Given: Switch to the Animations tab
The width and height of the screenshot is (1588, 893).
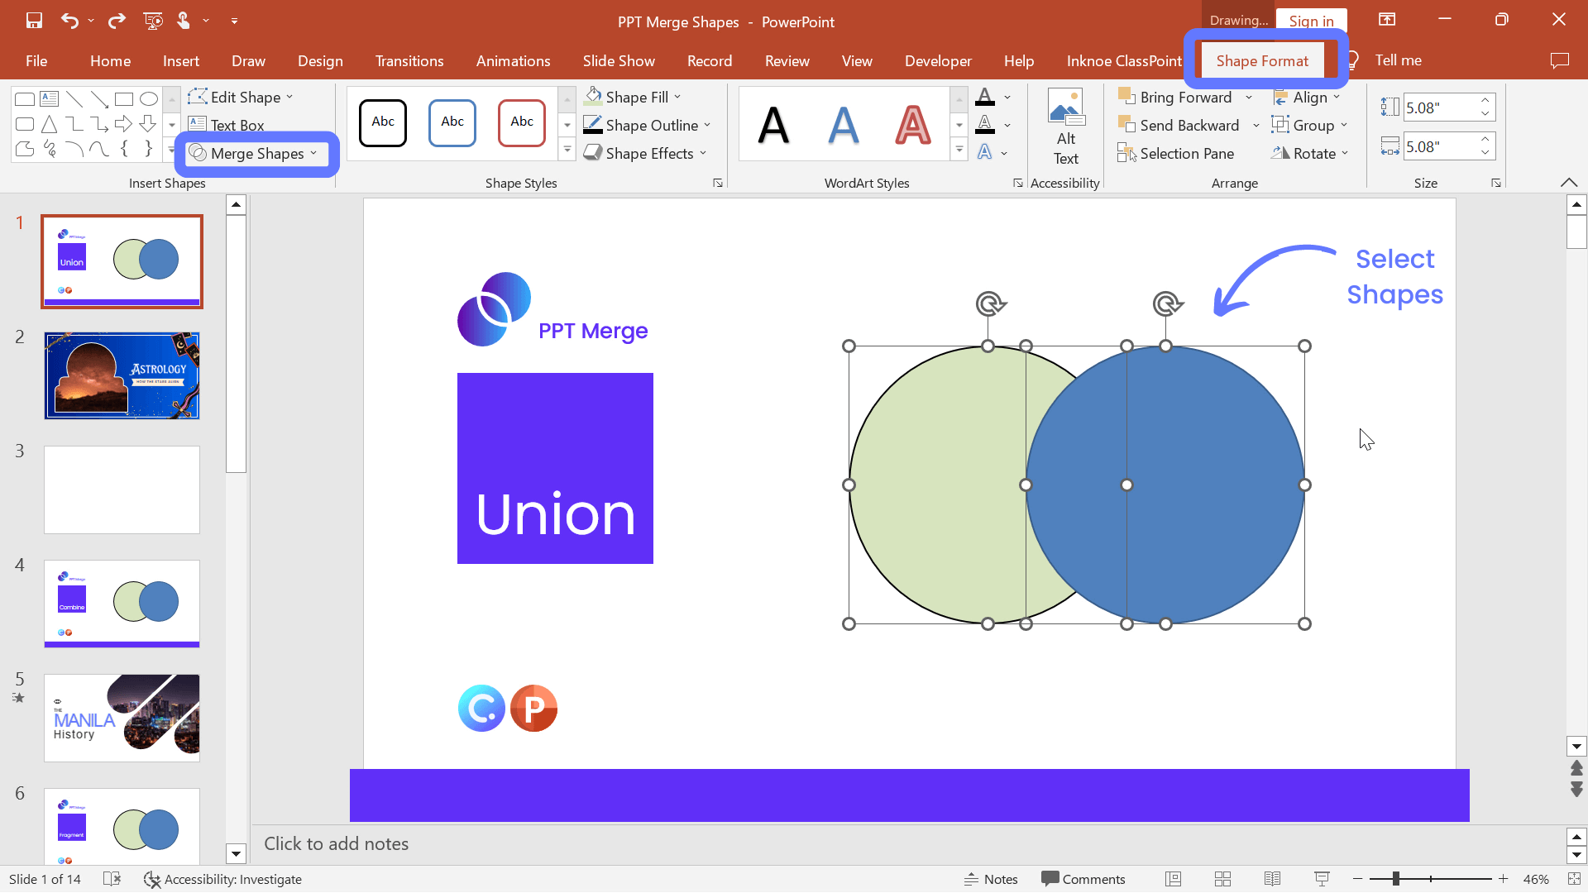Looking at the screenshot, I should pos(513,60).
